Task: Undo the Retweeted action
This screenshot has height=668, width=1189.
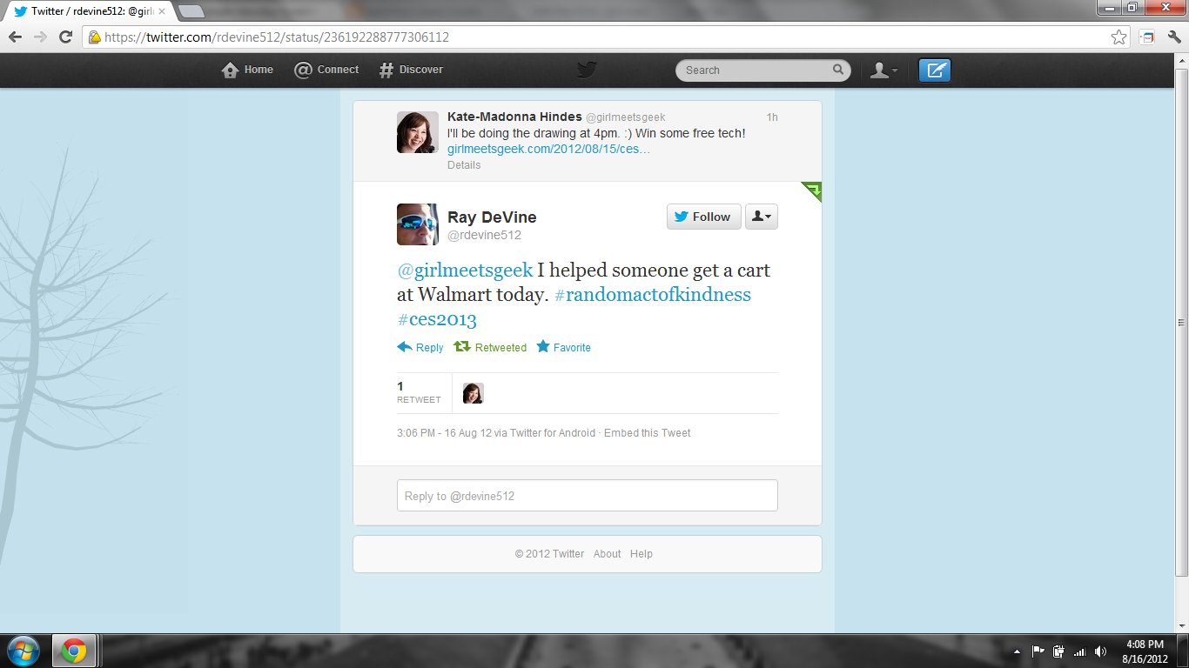Action: click(490, 347)
